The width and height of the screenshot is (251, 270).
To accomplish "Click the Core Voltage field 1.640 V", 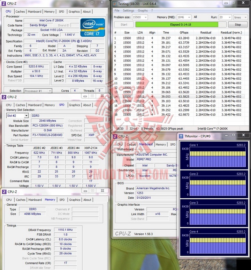I will point(70,35).
